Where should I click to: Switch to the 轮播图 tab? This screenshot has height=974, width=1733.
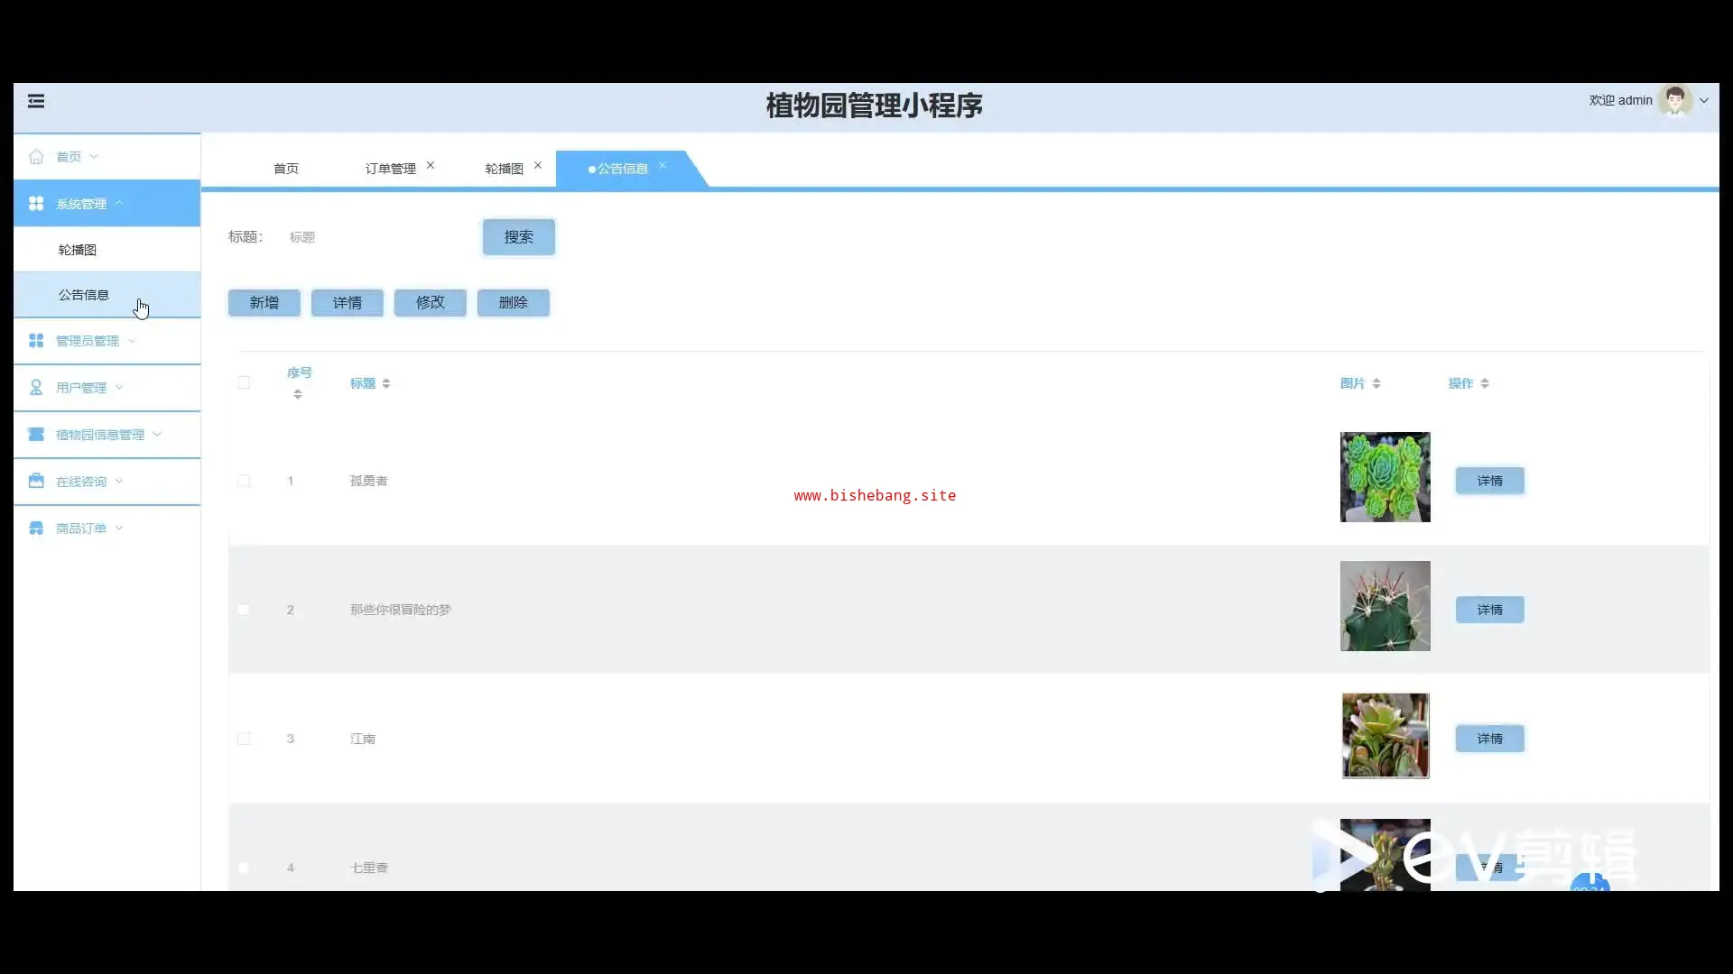(504, 169)
